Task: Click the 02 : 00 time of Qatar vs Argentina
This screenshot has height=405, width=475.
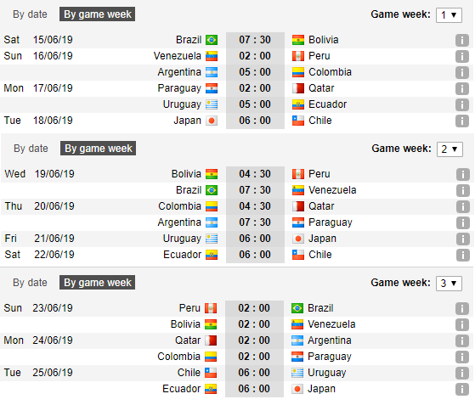Action: coord(254,340)
